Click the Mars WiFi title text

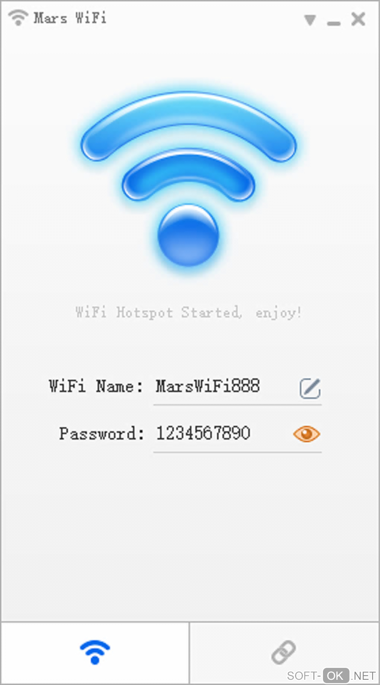point(70,18)
